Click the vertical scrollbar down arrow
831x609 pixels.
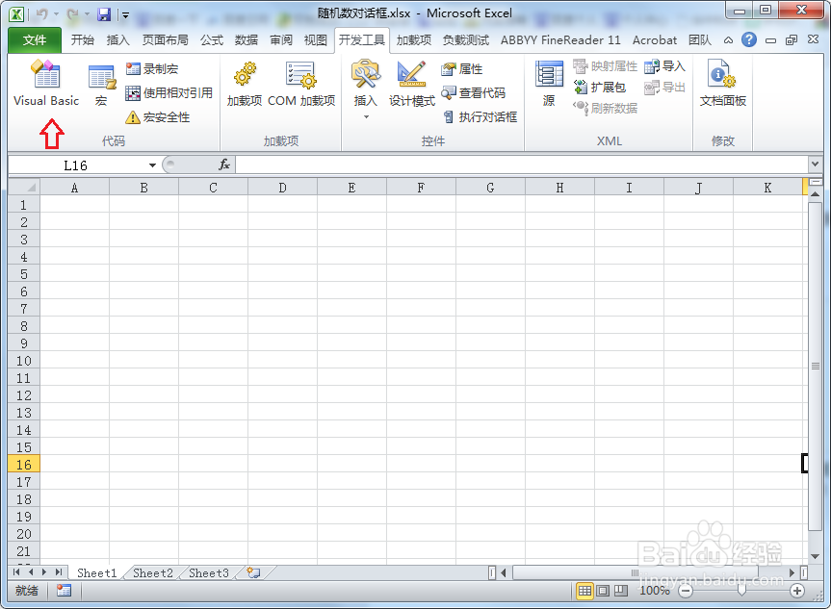pos(815,557)
